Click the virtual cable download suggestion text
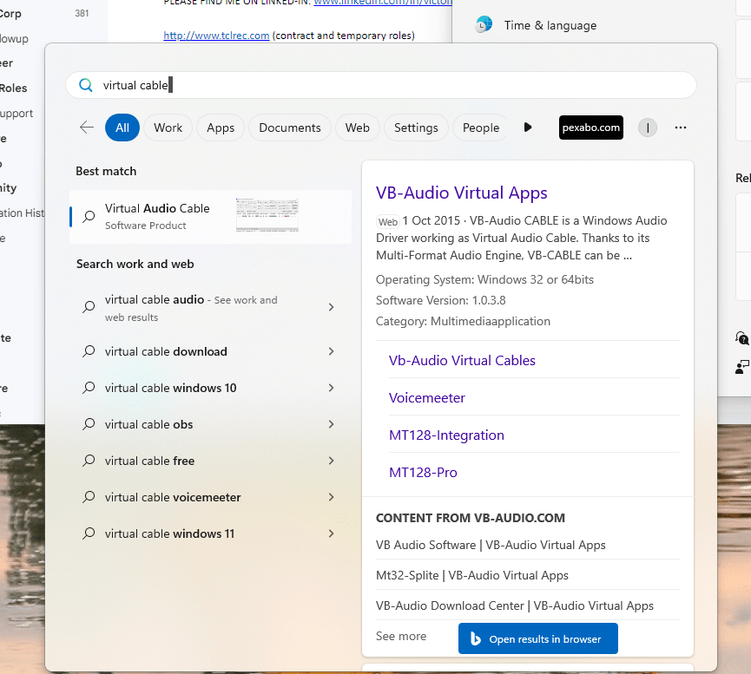This screenshot has height=674, width=751. 166,351
